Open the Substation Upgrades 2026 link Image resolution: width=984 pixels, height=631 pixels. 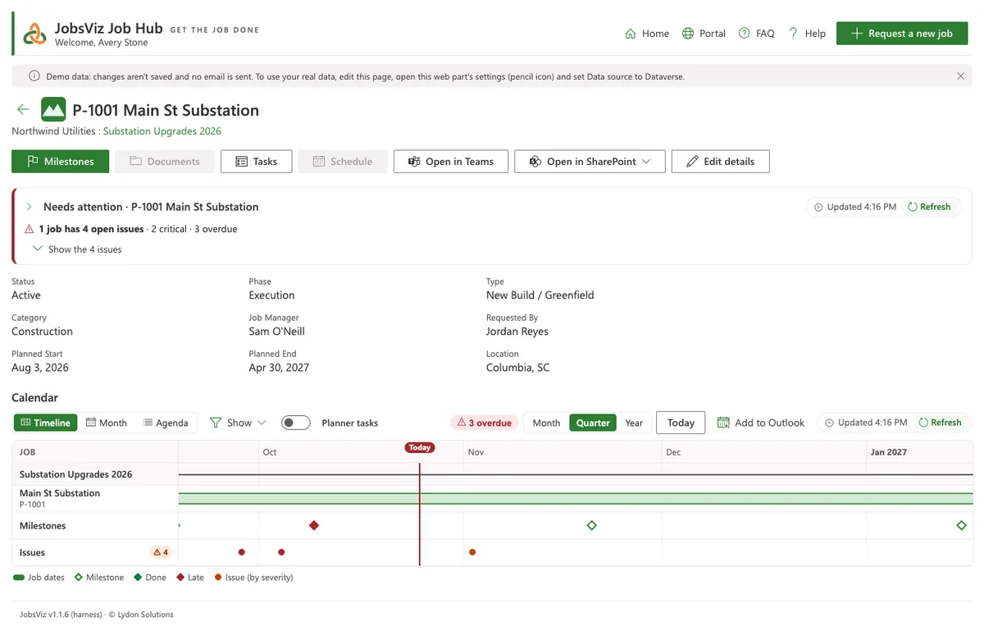point(162,131)
